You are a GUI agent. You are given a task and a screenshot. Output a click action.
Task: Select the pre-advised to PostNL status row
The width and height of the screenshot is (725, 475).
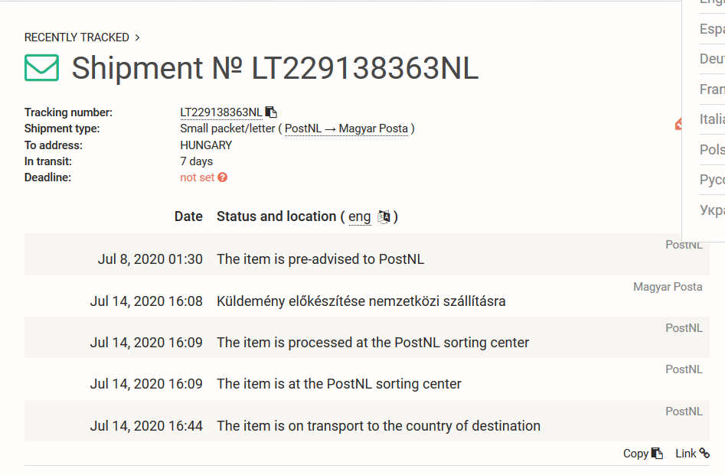[x=367, y=255]
